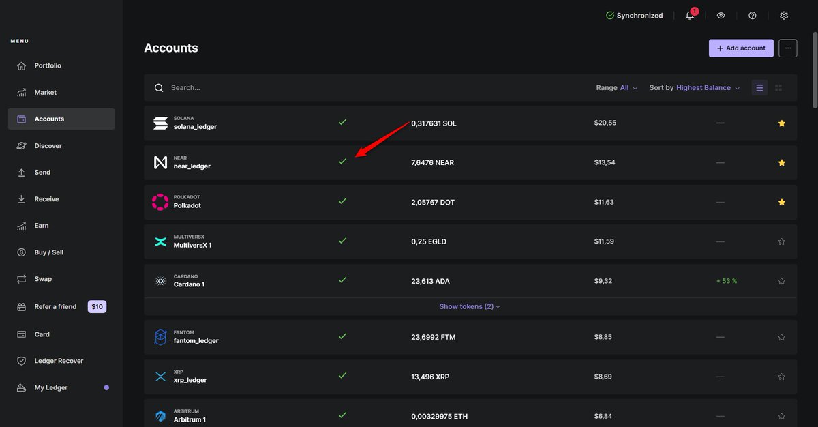The image size is (818, 427).
Task: Open Card in the sidebar
Action: point(61,334)
